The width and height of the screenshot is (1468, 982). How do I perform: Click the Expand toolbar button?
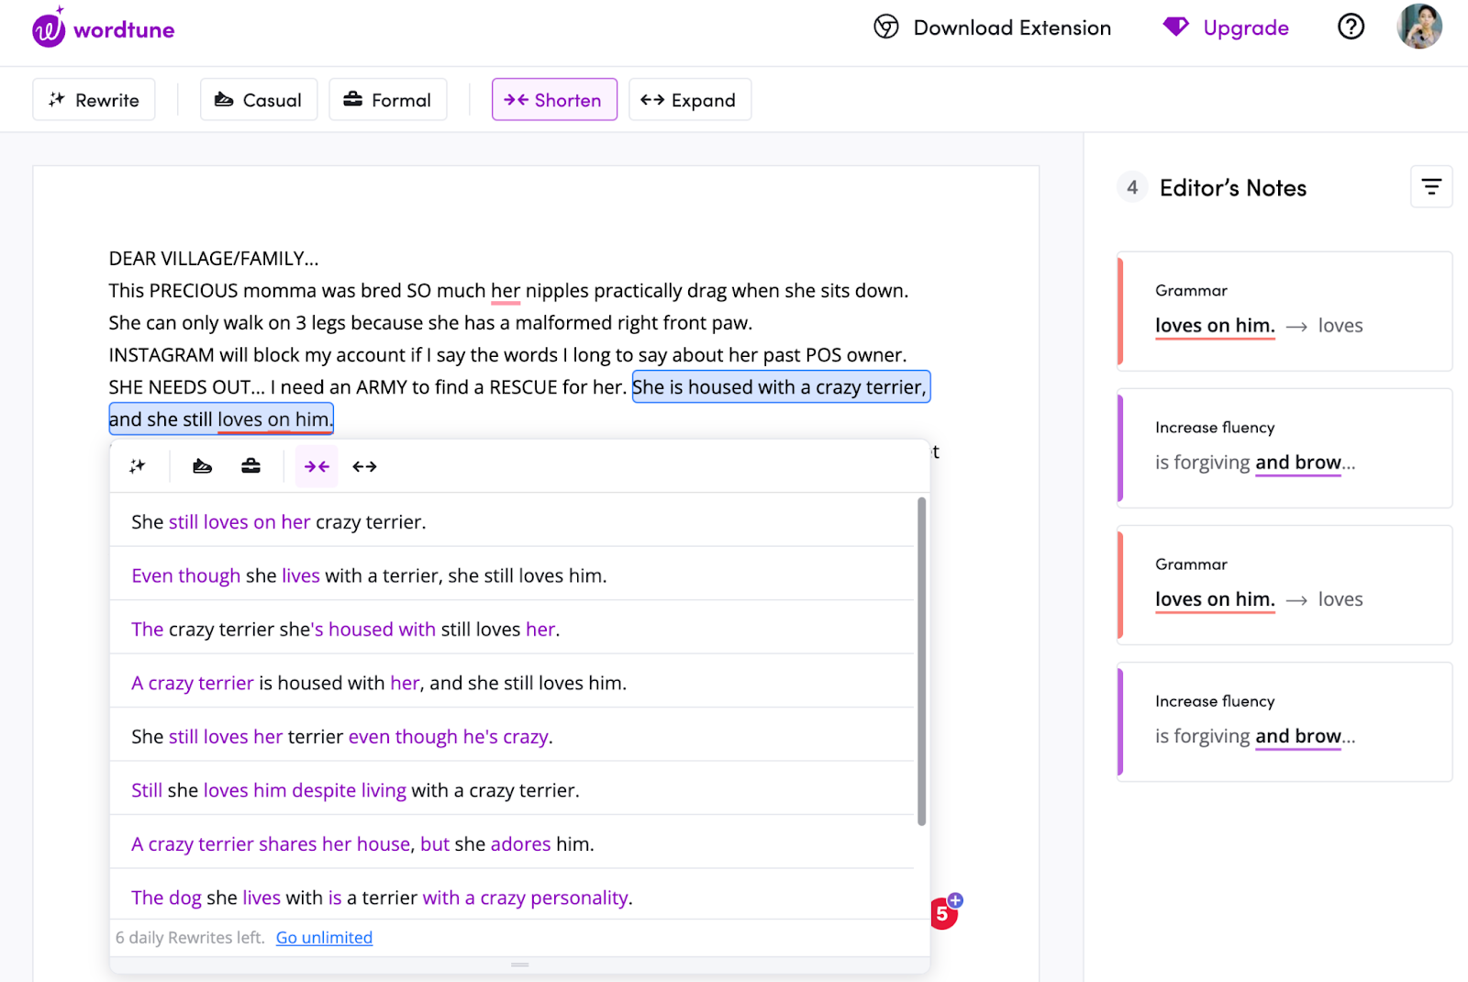[x=690, y=99]
